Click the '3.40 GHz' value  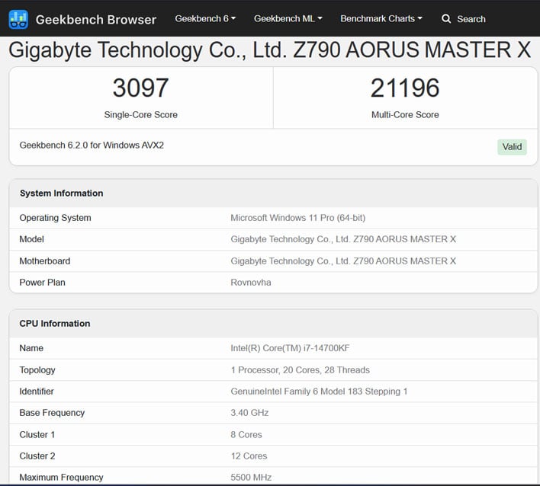coord(249,413)
